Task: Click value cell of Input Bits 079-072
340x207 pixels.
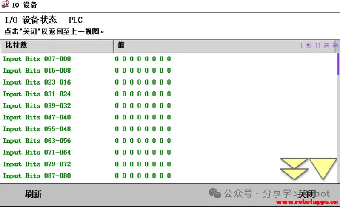Action: (x=143, y=164)
